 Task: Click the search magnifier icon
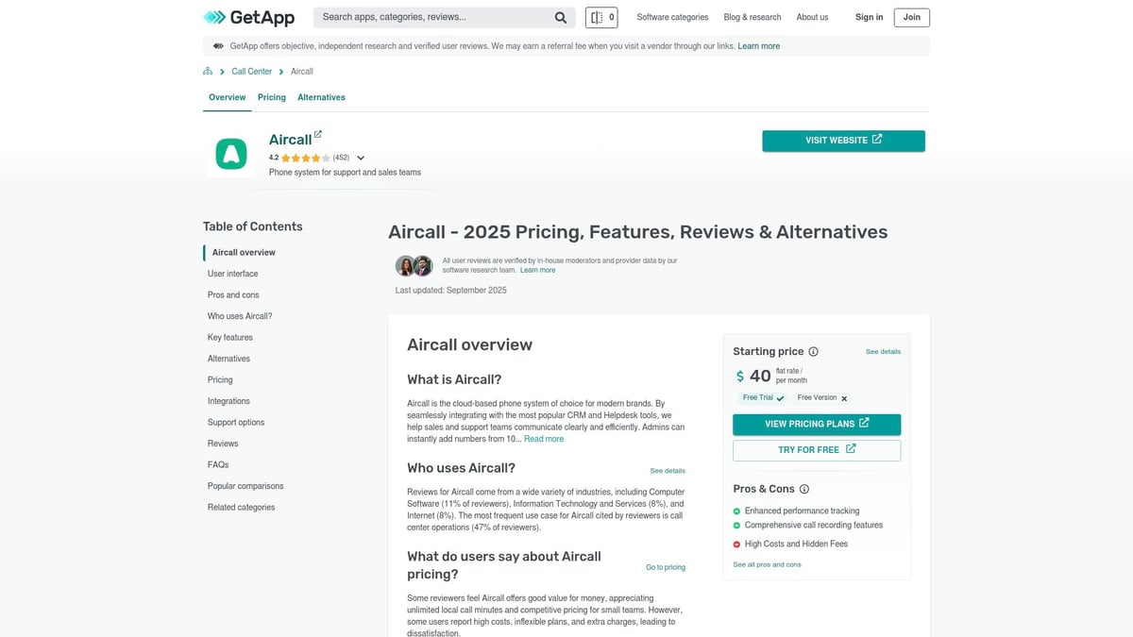click(561, 17)
